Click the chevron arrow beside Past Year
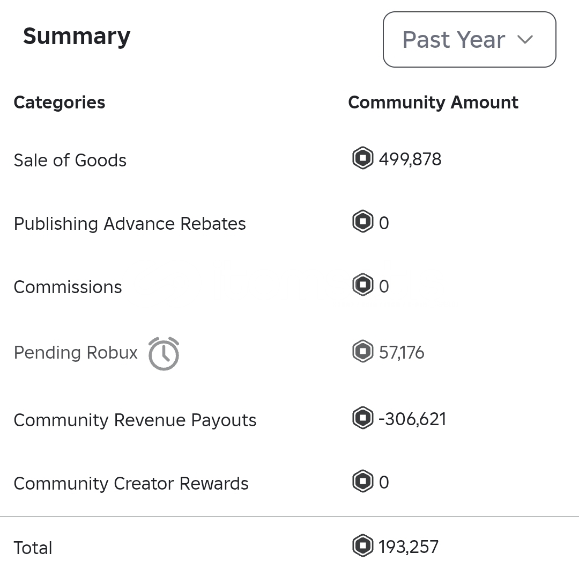Viewport: 579px width, 568px height. click(x=525, y=40)
